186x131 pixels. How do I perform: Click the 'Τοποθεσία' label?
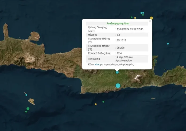click(x=94, y=59)
